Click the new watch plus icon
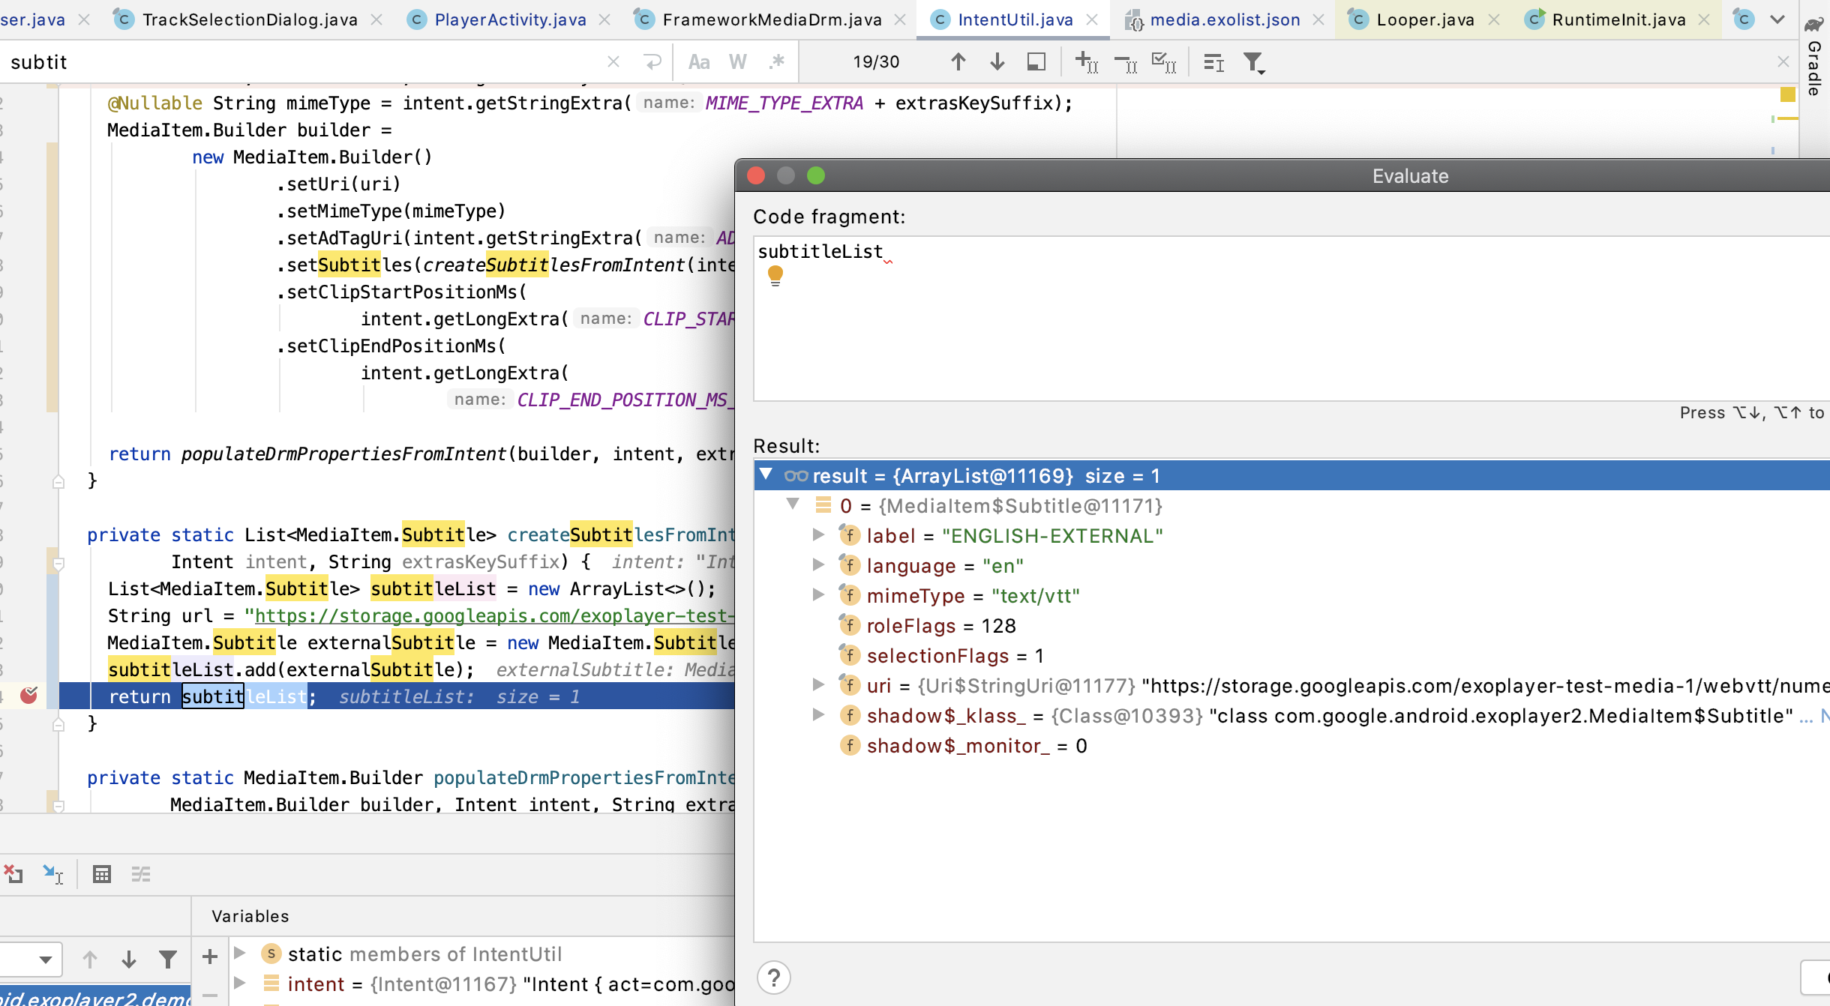Image resolution: width=1830 pixels, height=1006 pixels. click(x=210, y=957)
